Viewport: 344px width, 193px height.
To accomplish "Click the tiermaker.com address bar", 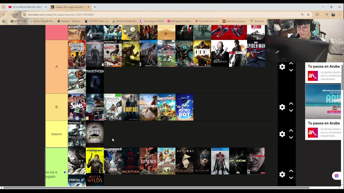I will click(161, 14).
